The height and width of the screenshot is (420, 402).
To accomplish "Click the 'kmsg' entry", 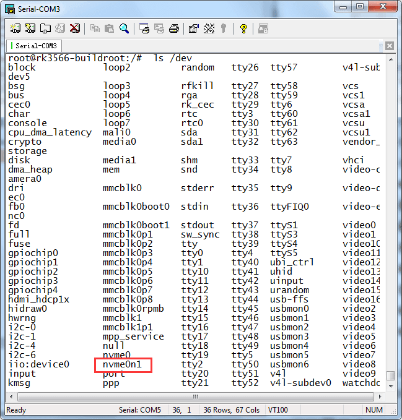I will pyautogui.click(x=19, y=383).
